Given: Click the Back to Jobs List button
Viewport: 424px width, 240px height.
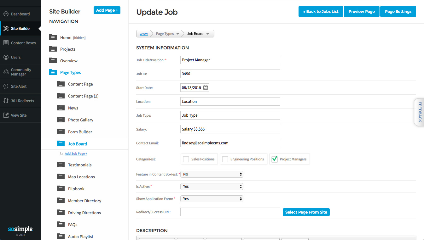Looking at the screenshot, I should pyautogui.click(x=321, y=12).
